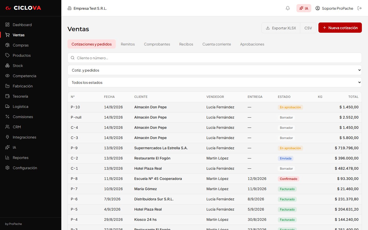Click Supermercados La Estrella S.A. client
The image size is (368, 230).
(161, 148)
